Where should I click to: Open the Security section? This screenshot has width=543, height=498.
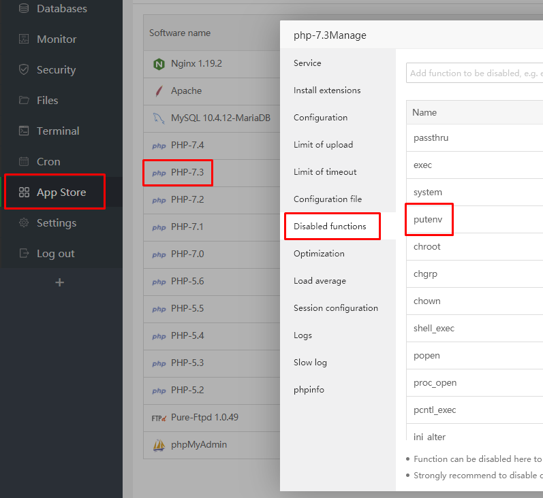click(x=57, y=70)
